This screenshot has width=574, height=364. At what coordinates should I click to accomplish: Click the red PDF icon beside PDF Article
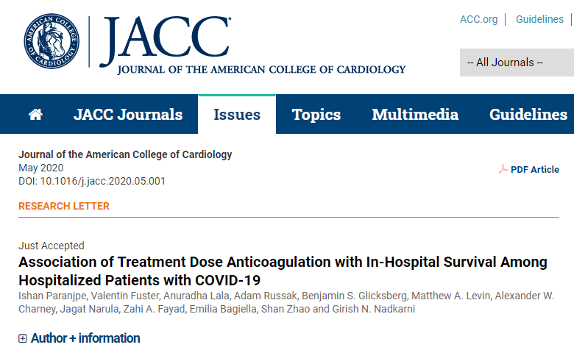pos(503,169)
